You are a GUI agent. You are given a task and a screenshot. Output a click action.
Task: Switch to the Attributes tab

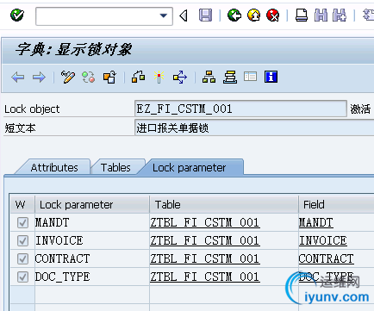click(x=54, y=167)
